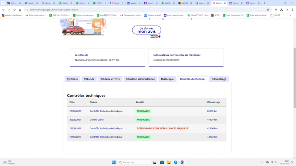Screen dimensions: 296x166
Task: Open the Editeur de documen bookmark
Action: click(x=84, y=15)
